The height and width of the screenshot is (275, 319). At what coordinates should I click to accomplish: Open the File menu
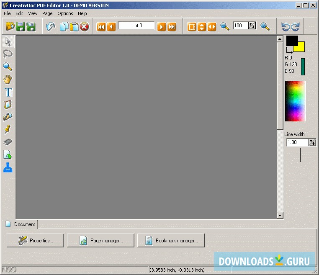7,13
